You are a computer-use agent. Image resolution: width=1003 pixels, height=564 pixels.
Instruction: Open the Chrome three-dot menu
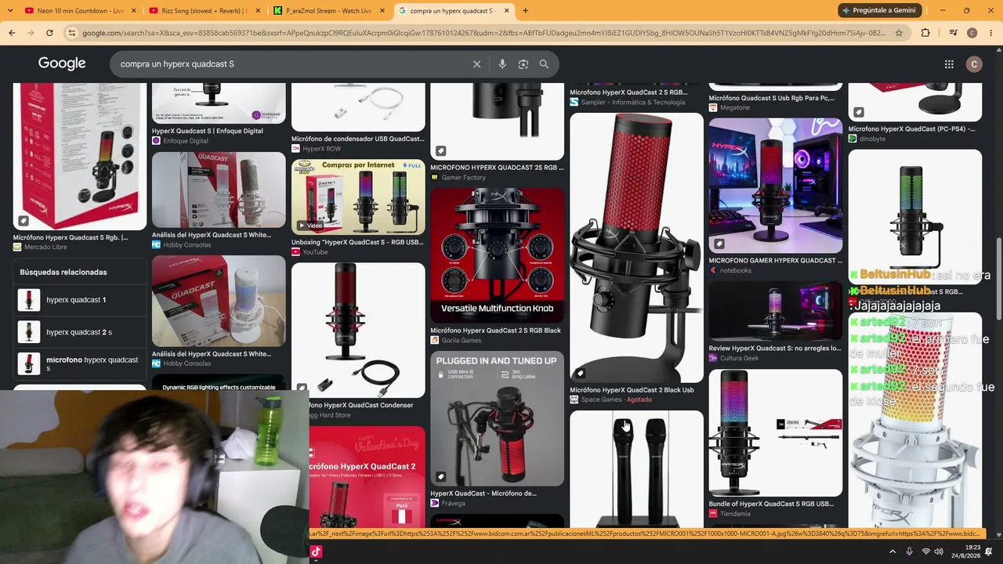(x=990, y=33)
